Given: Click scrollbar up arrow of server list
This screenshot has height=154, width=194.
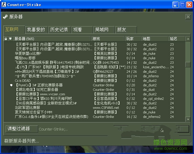Looking at the screenshot, I should [188, 39].
